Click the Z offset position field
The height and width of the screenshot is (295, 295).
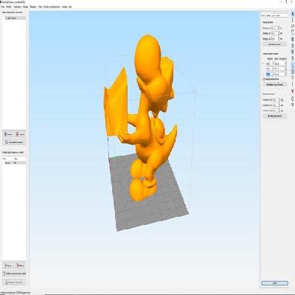275,39
